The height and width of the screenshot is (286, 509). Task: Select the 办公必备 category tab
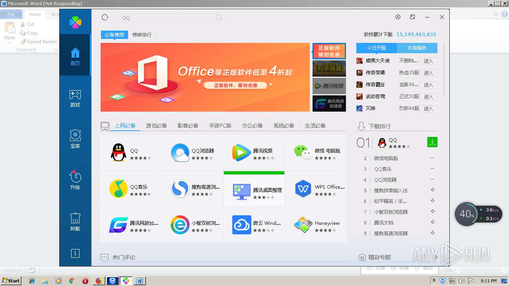pyautogui.click(x=252, y=126)
